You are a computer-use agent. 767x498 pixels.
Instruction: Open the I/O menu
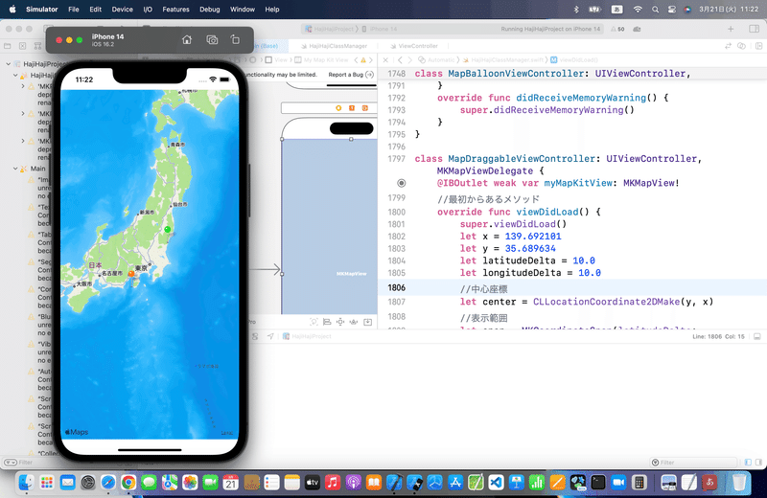click(x=148, y=10)
